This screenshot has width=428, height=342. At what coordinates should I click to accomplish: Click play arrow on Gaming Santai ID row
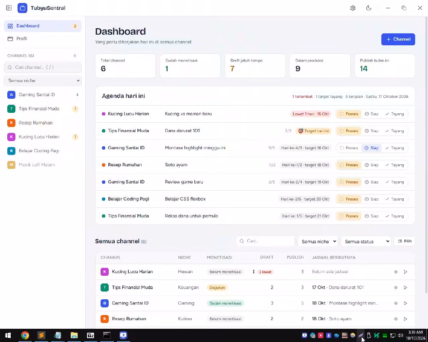pyautogui.click(x=405, y=303)
